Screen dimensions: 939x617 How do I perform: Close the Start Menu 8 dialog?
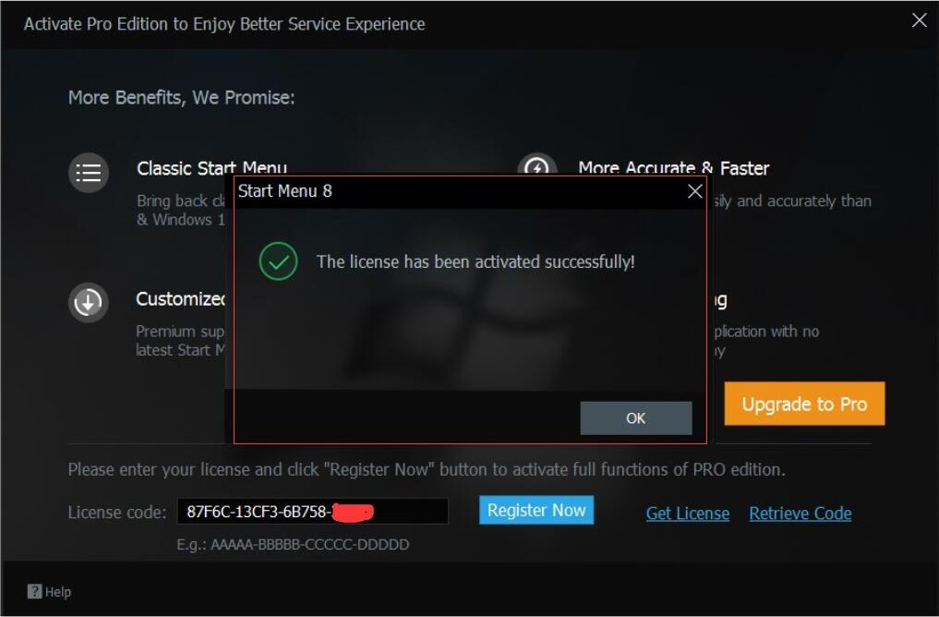694,191
